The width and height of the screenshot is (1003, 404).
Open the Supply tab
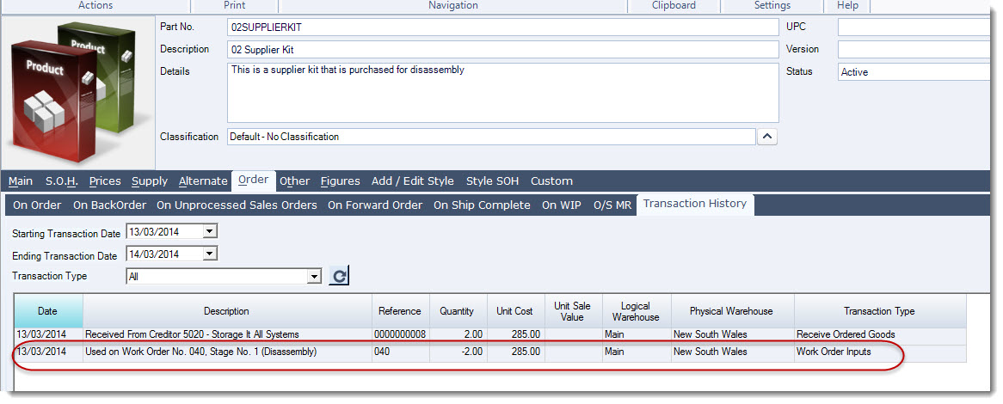pos(150,181)
